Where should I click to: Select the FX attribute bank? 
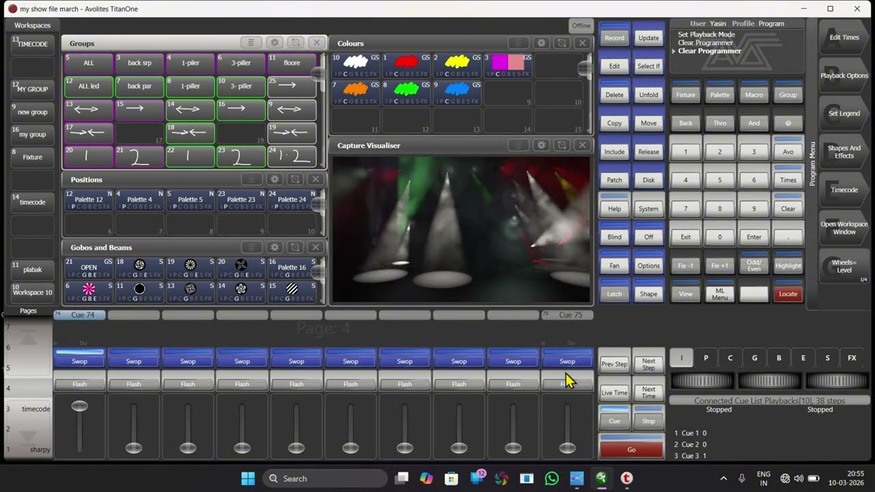coord(852,357)
